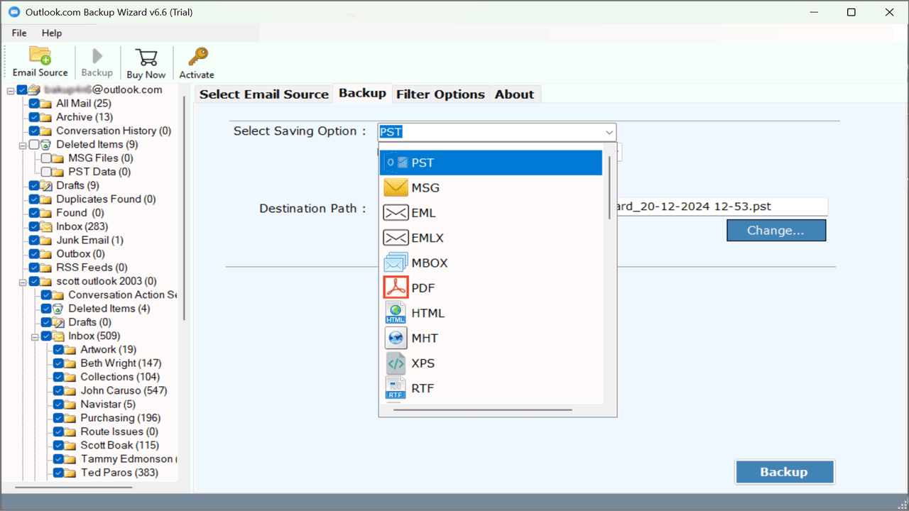The height and width of the screenshot is (511, 909).
Task: Check the Deleted Items (9) checkbox
Action: [x=34, y=145]
